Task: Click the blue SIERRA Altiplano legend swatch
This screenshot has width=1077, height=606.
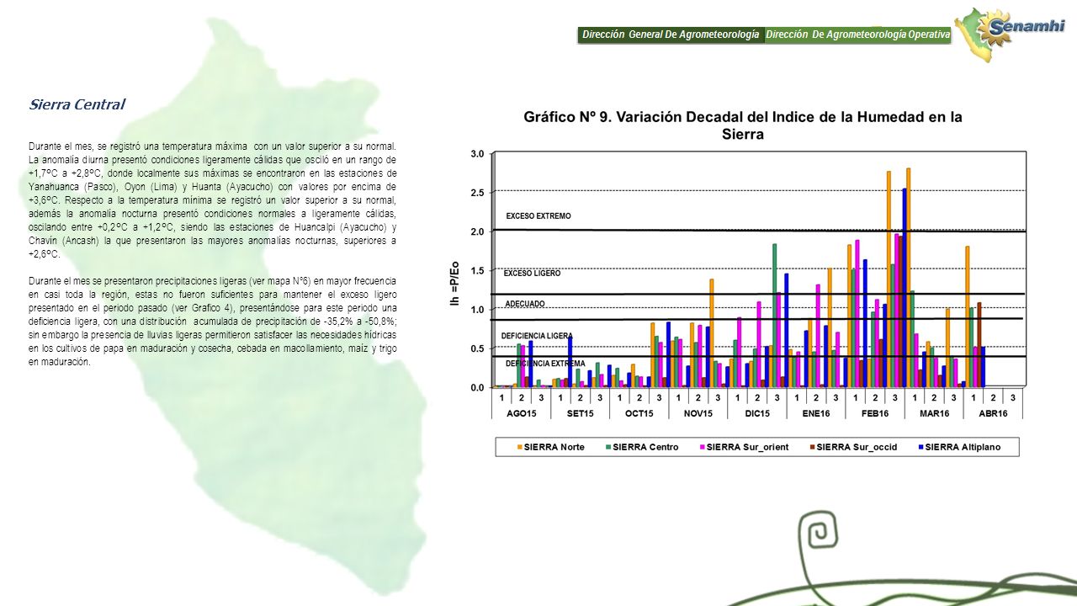Action: (920, 447)
